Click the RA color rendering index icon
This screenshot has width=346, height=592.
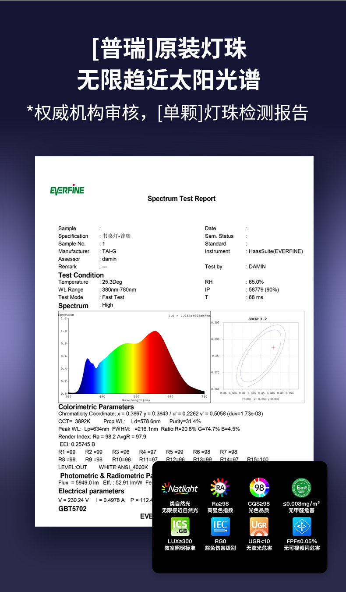point(220,488)
